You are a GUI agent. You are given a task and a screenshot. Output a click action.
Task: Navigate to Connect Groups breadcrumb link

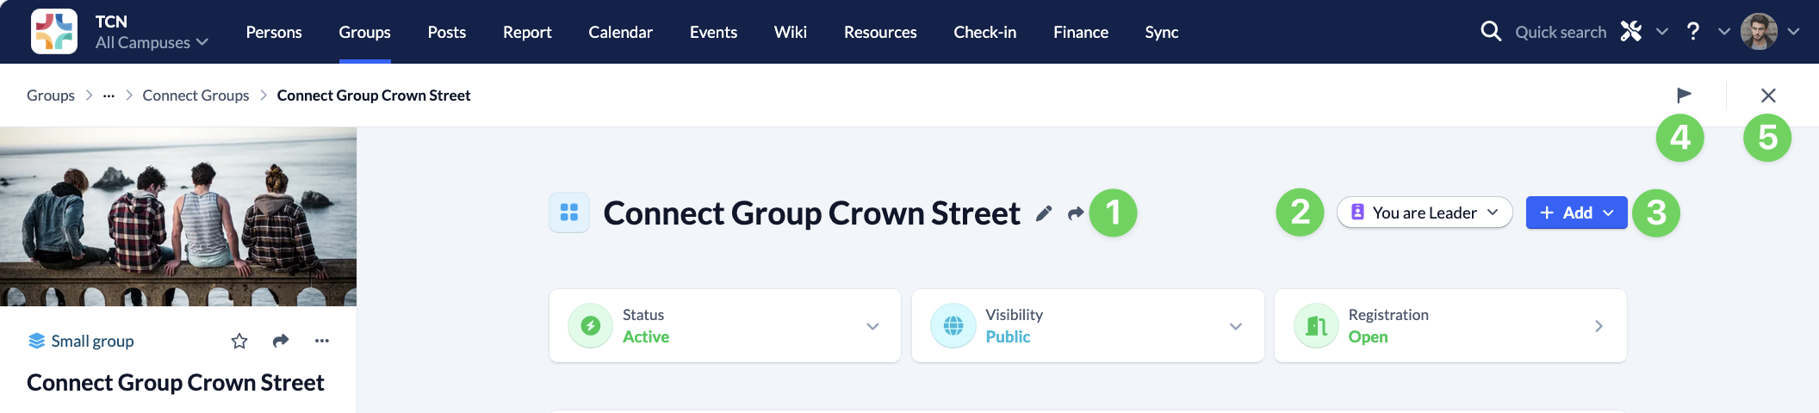pos(196,96)
